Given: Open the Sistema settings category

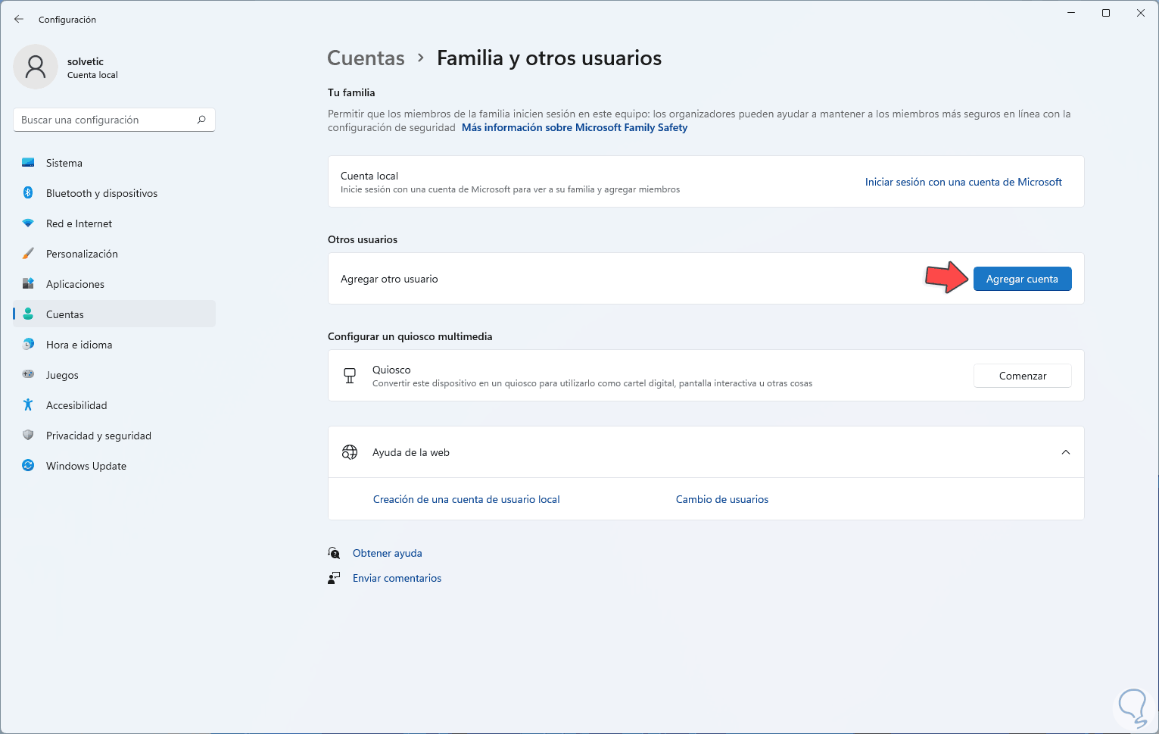Looking at the screenshot, I should click(64, 163).
